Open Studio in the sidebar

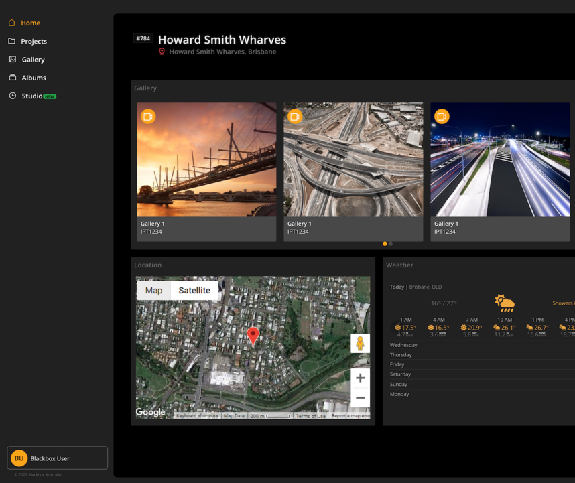pos(32,96)
